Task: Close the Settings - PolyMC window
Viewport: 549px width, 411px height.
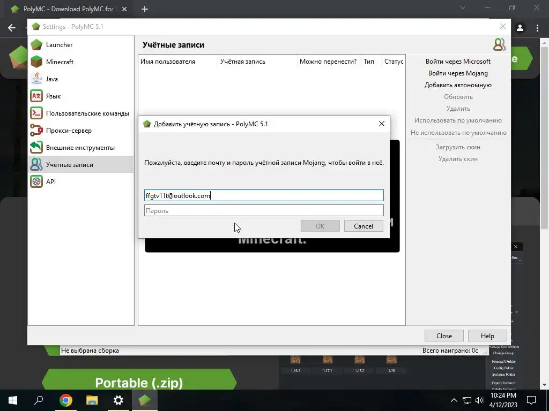Action: point(503,27)
